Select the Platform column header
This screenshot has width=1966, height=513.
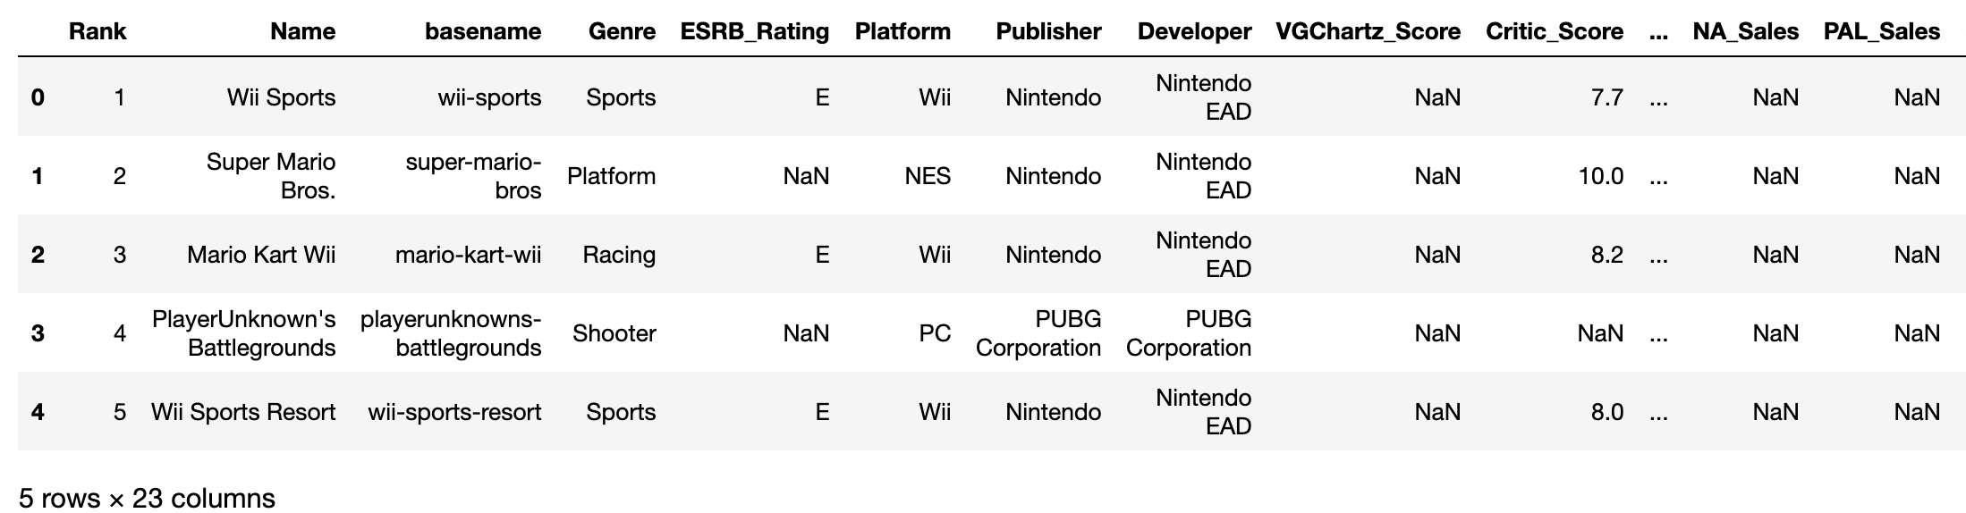pyautogui.click(x=902, y=31)
